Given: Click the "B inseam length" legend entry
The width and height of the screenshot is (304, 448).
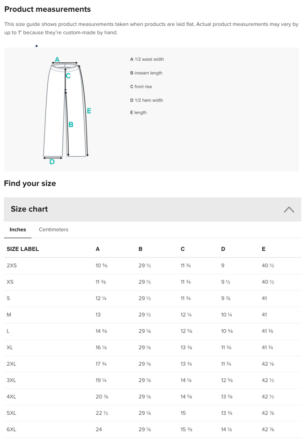Looking at the screenshot, I should tap(146, 73).
